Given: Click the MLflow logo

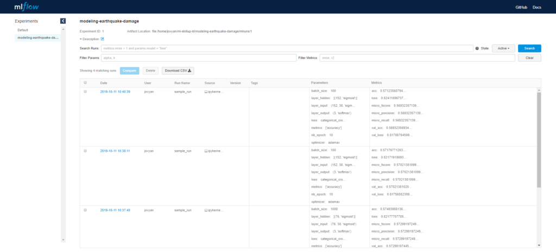Looking at the screenshot, I should point(27,7).
